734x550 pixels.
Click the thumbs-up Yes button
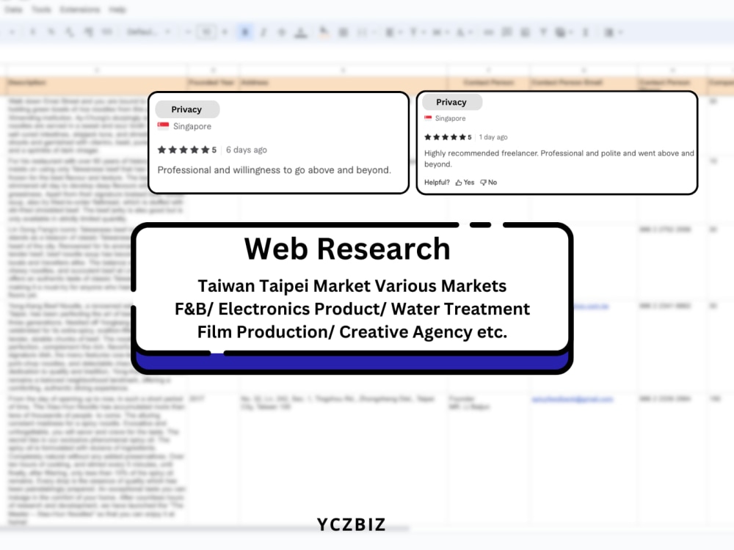[465, 183]
